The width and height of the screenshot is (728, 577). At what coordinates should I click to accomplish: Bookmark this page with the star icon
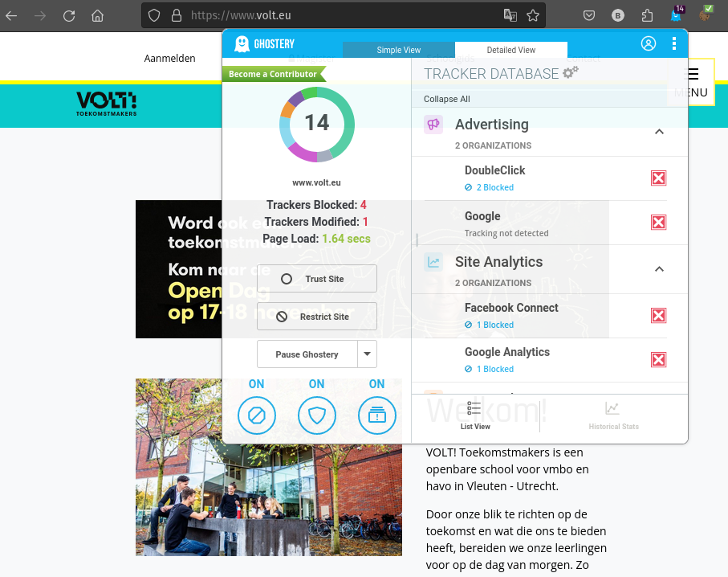[533, 15]
